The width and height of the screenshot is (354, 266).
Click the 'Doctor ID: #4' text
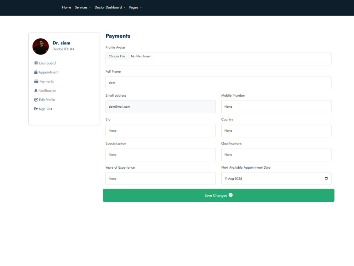(63, 49)
